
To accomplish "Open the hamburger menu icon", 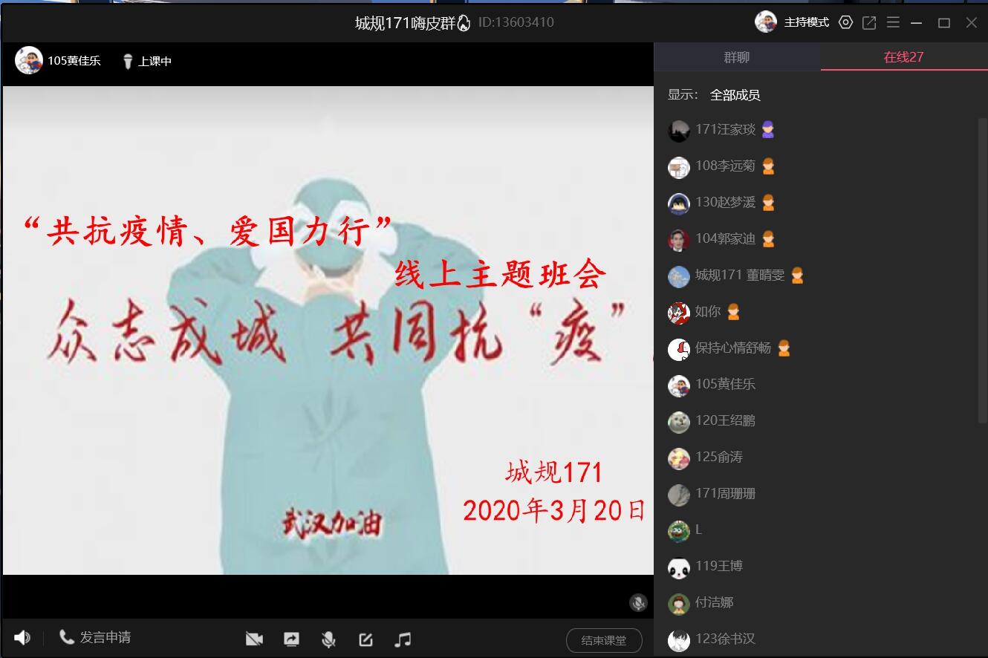I will (893, 22).
